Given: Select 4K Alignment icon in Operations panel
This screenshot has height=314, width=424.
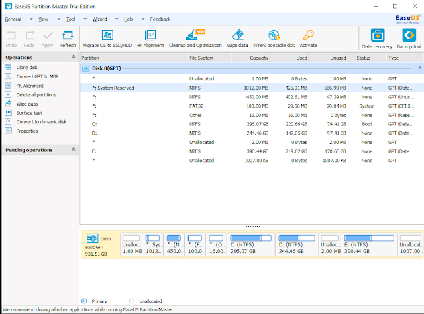Looking at the screenshot, I should pyautogui.click(x=8, y=86).
